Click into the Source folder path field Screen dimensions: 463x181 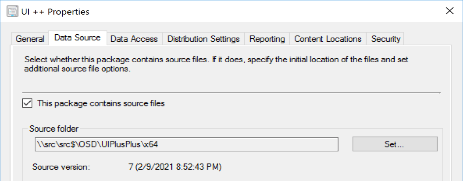(x=186, y=144)
